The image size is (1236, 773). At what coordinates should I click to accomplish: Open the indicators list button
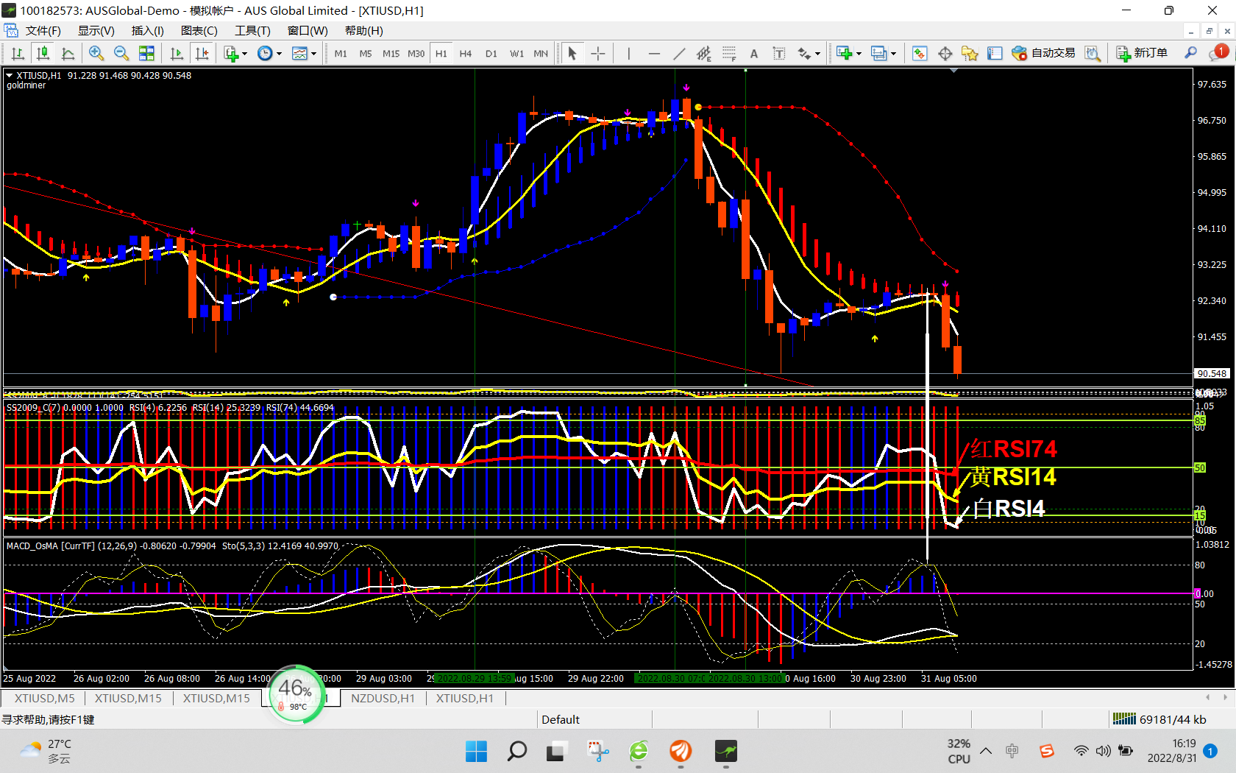pyautogui.click(x=231, y=53)
